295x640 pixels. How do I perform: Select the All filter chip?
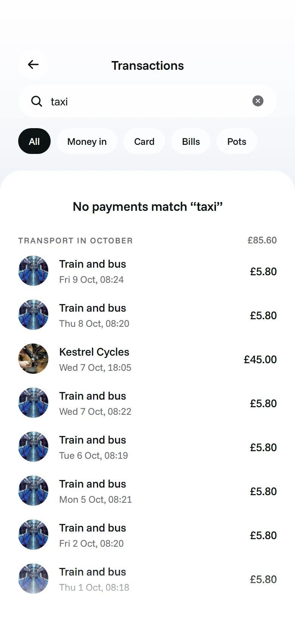click(34, 141)
